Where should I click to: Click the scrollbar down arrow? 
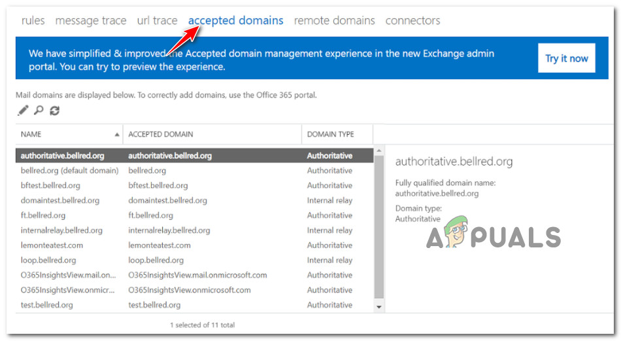[378, 306]
